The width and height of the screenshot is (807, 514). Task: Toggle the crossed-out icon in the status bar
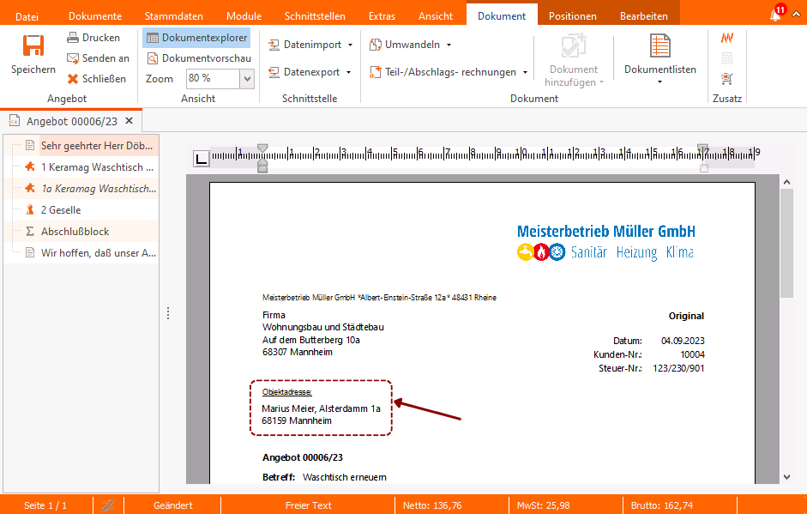(x=109, y=505)
